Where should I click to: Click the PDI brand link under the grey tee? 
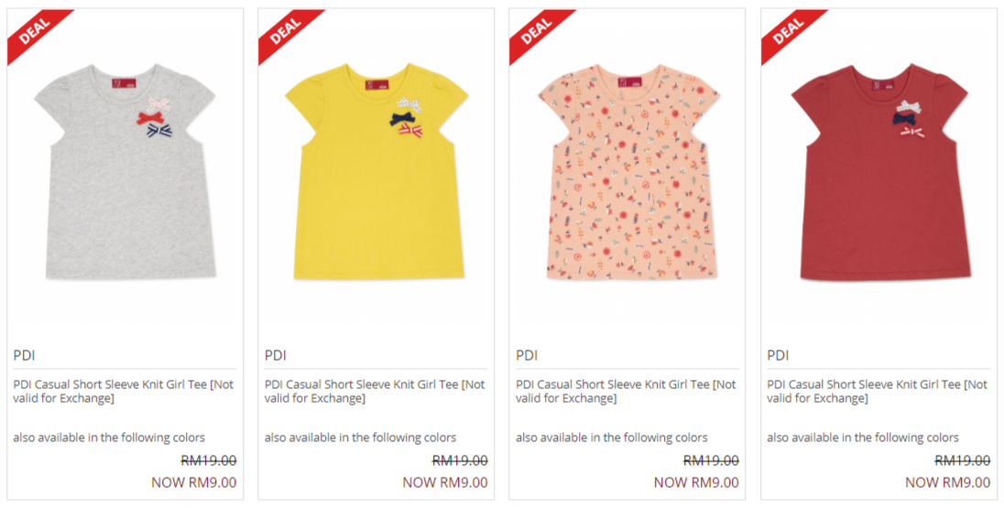pyautogui.click(x=24, y=355)
